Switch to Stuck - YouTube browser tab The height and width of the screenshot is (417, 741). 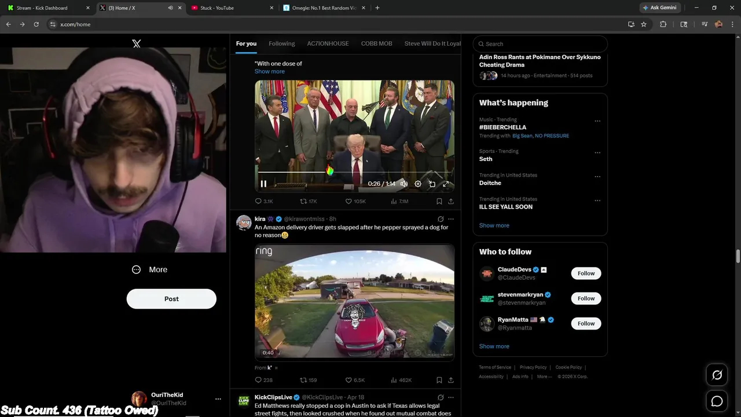pos(233,8)
